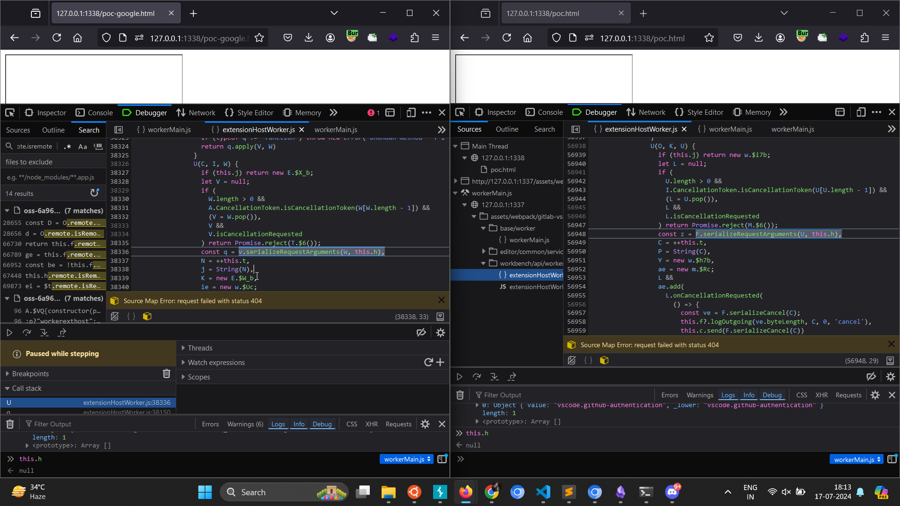Click pretty print braces in left debugger footer

tap(131, 316)
